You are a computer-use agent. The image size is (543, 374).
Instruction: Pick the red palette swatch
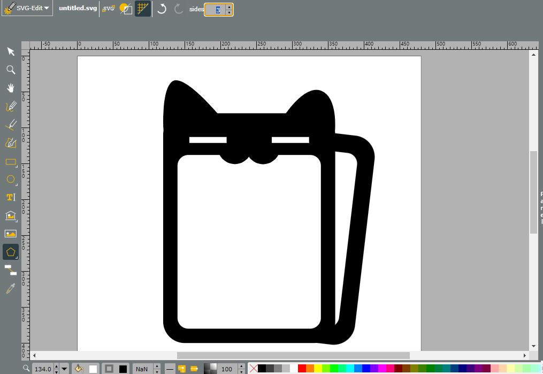pyautogui.click(x=302, y=369)
